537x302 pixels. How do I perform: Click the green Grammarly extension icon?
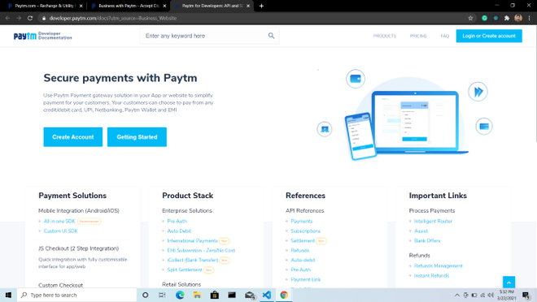pos(484,18)
